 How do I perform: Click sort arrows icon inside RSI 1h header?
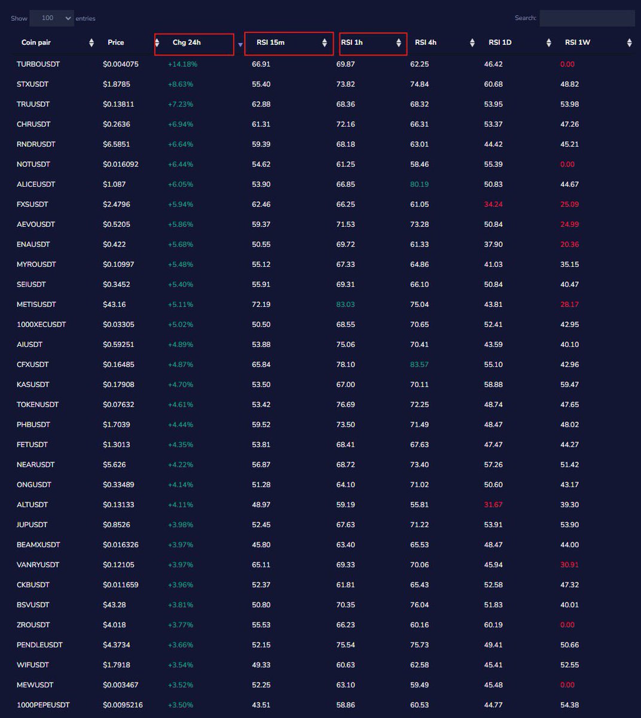[x=399, y=42]
